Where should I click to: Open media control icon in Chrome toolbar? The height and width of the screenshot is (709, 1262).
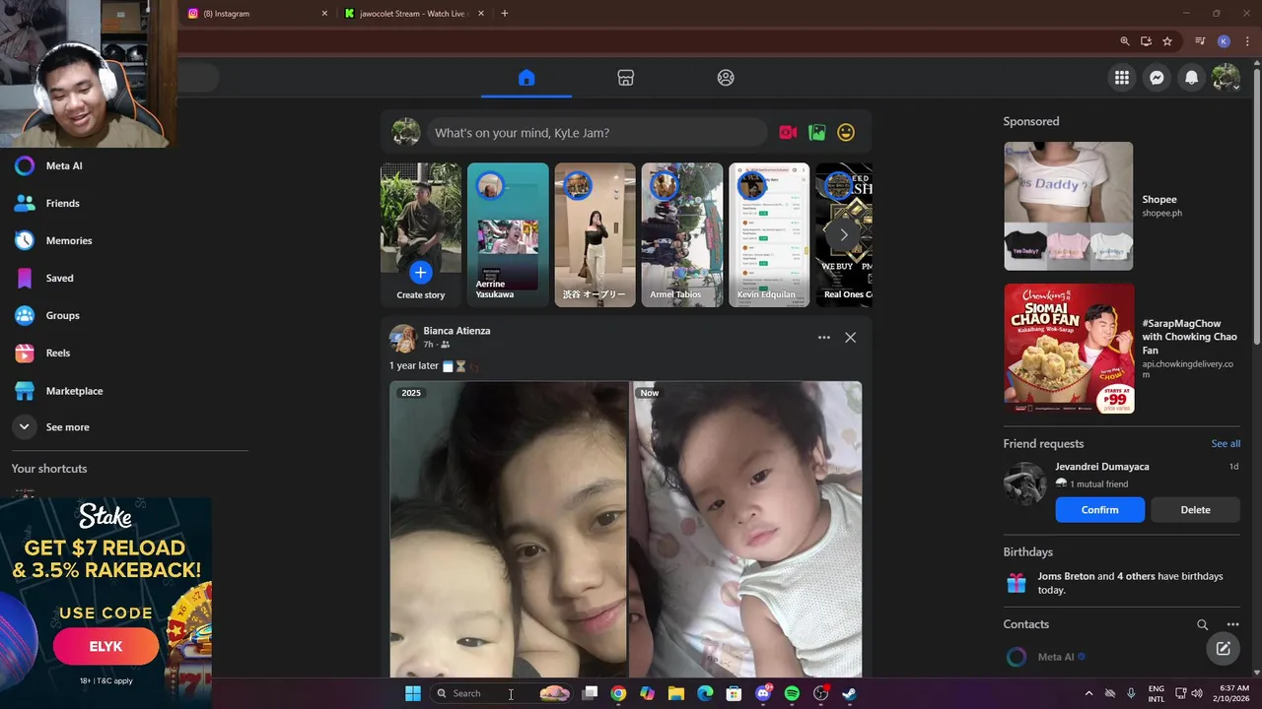1200,41
